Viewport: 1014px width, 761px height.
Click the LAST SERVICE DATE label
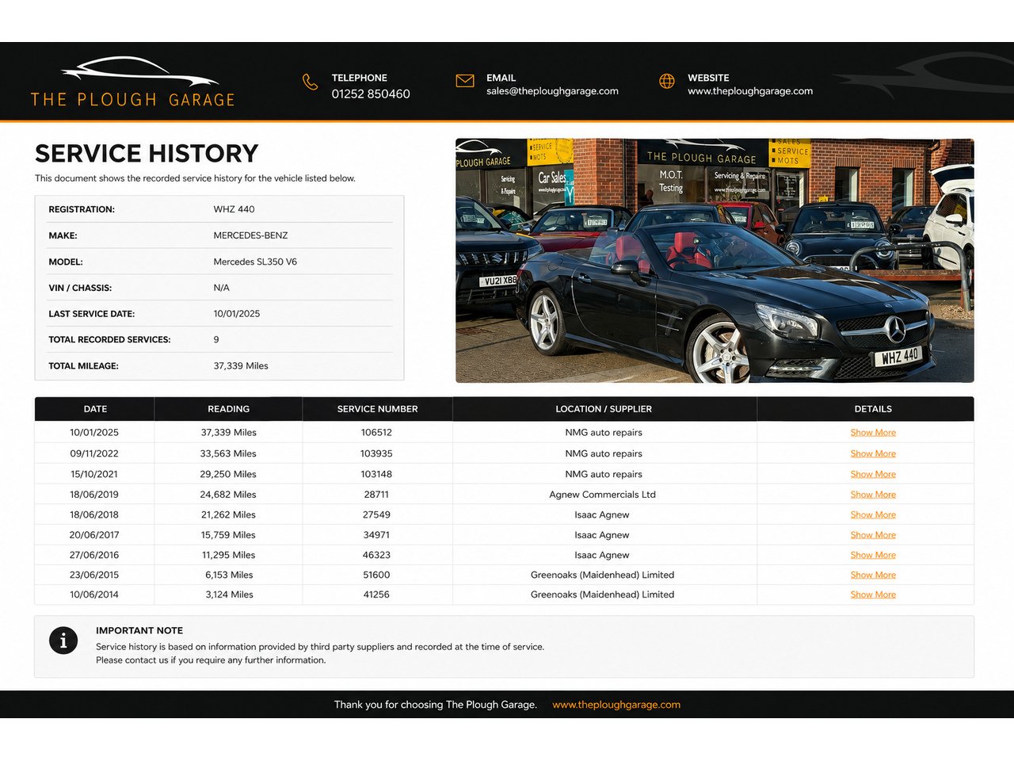coord(91,314)
